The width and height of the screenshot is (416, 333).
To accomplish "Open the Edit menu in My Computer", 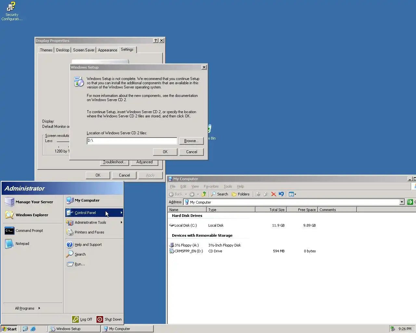I will [x=183, y=186].
